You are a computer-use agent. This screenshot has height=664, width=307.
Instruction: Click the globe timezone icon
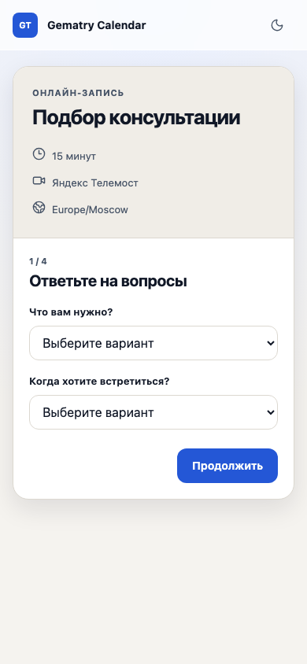coord(39,208)
